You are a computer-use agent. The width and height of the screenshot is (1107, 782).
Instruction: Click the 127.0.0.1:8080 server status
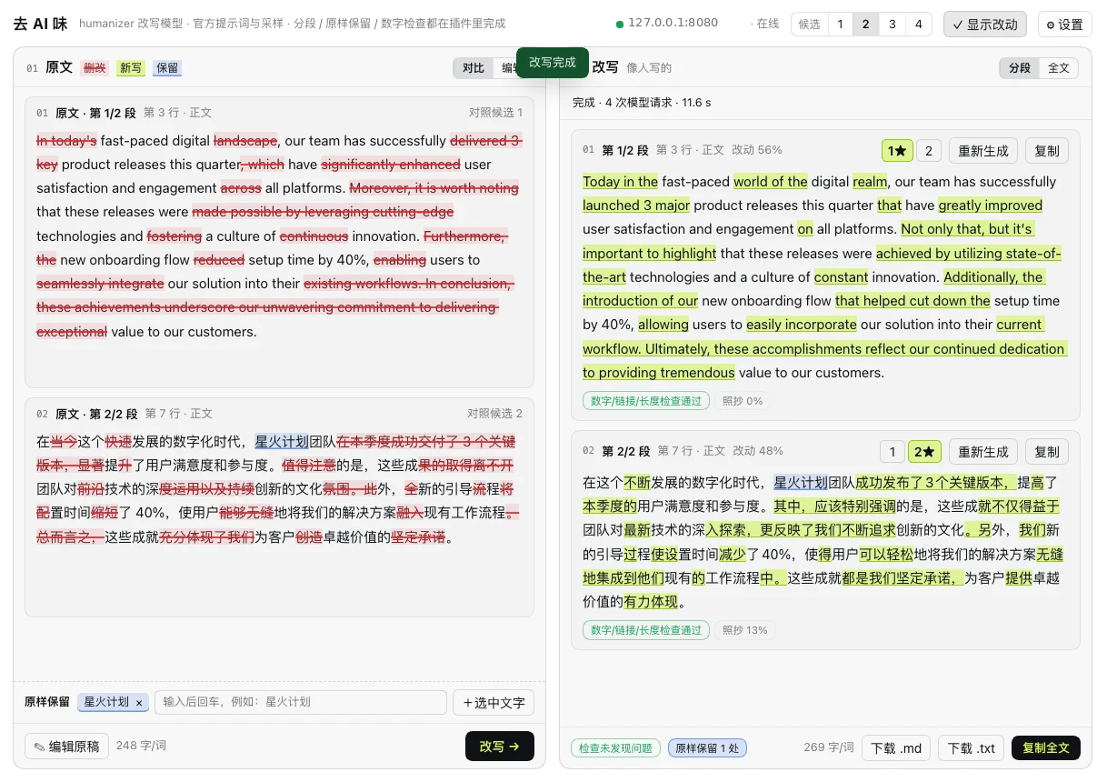click(x=667, y=24)
